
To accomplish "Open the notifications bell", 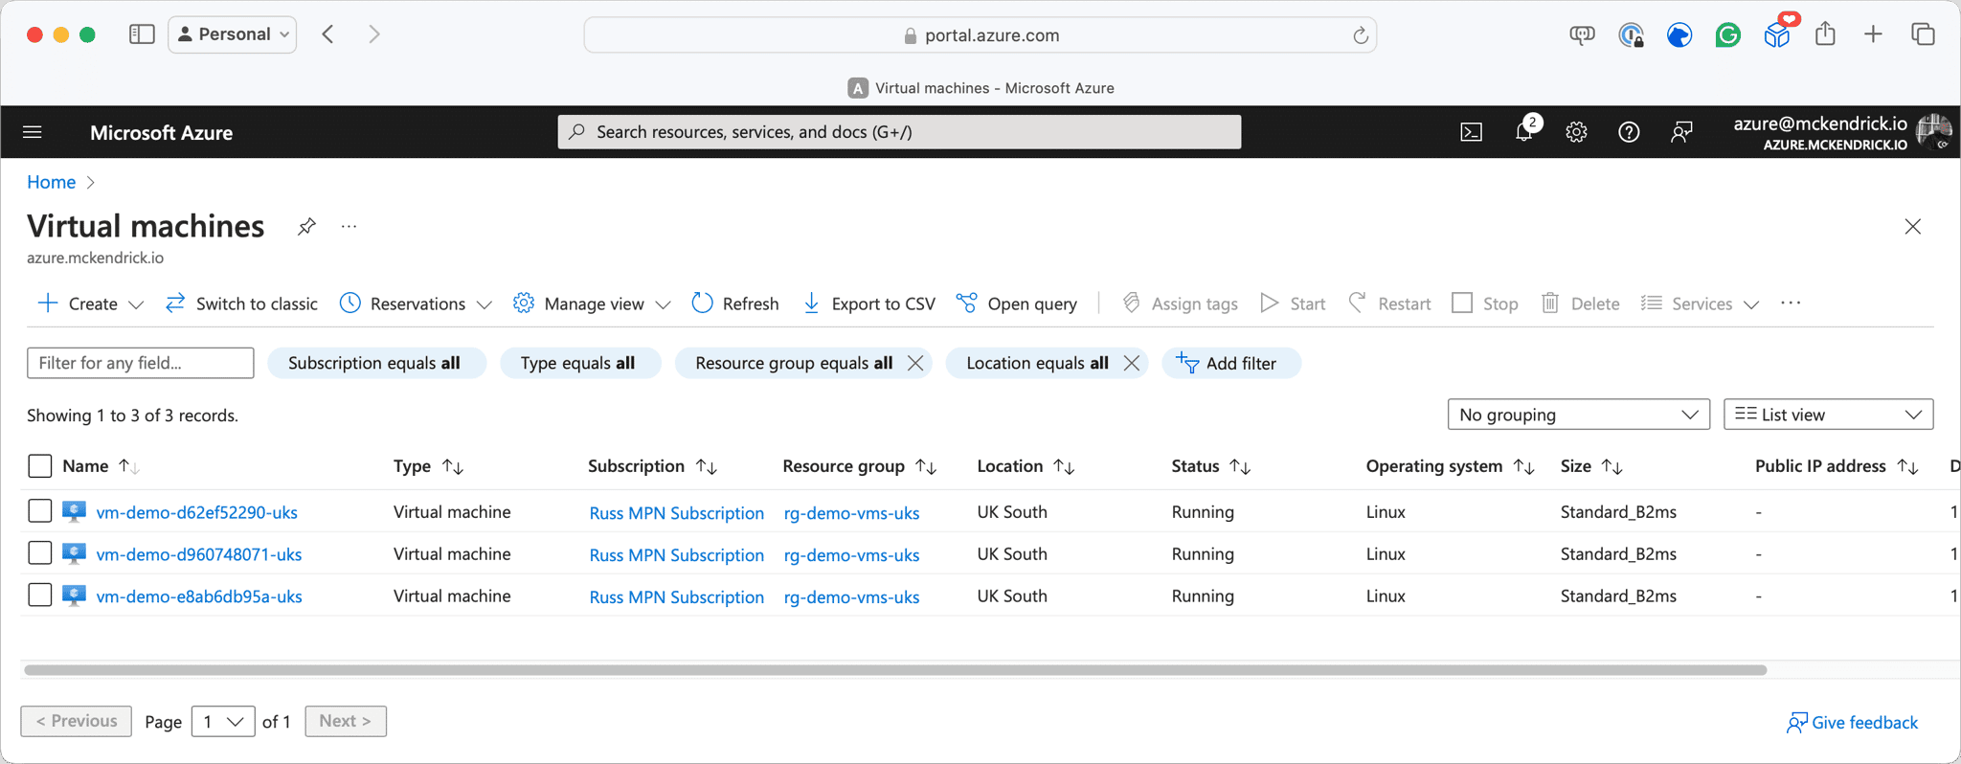I will (x=1523, y=132).
